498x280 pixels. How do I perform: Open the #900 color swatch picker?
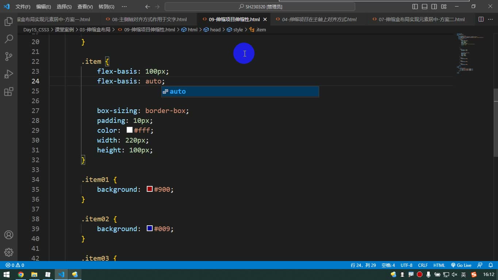[150, 189]
